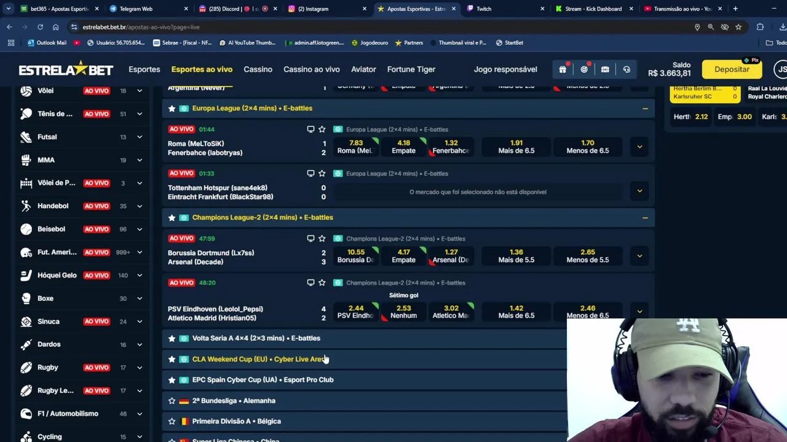Open browser extensions puzzle icon
787x442 pixels.
[760, 27]
